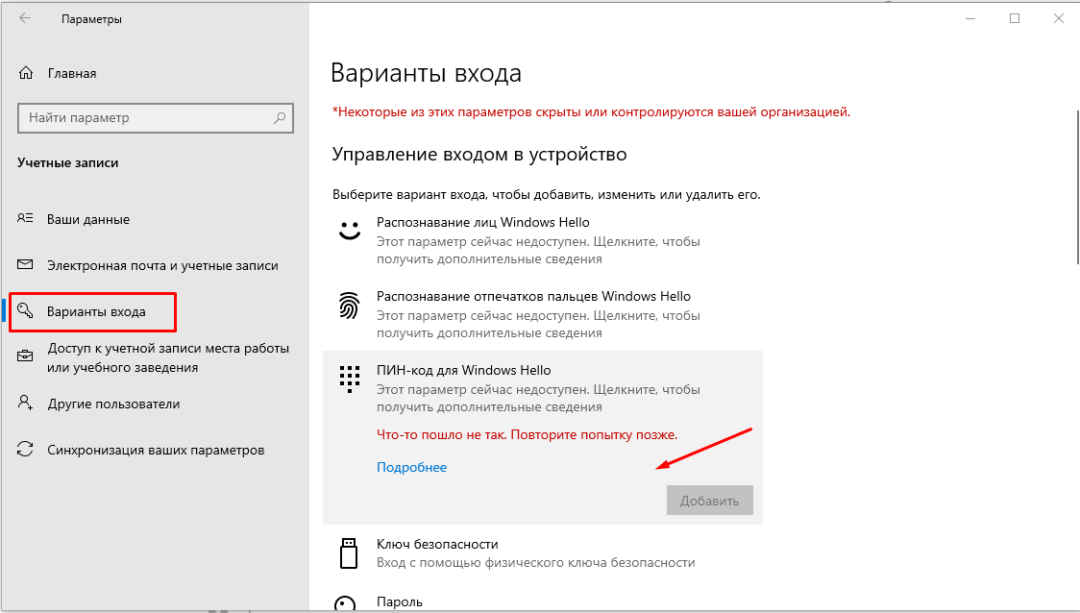1080x613 pixels.
Task: Click the briefcase icon for work account access
Action: point(25,356)
